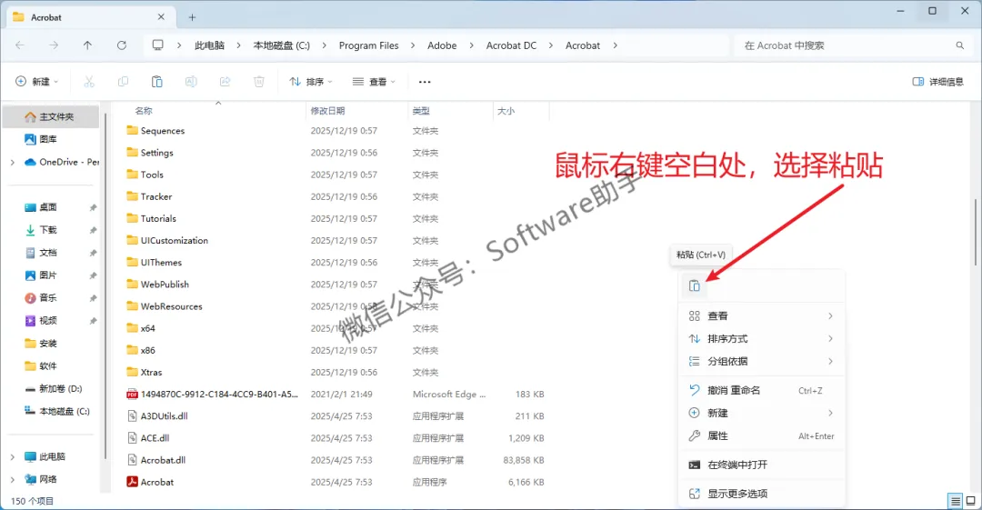The width and height of the screenshot is (982, 510).
Task: Click the Delete trash toolbar icon
Action: coord(258,82)
